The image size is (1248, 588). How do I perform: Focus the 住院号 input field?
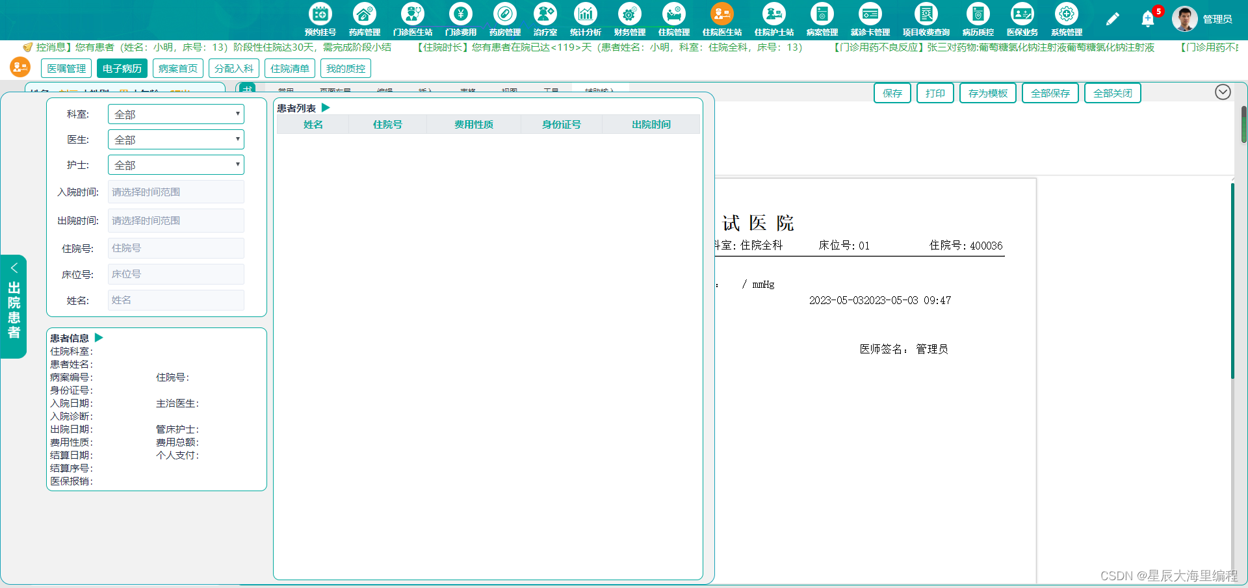click(x=176, y=248)
